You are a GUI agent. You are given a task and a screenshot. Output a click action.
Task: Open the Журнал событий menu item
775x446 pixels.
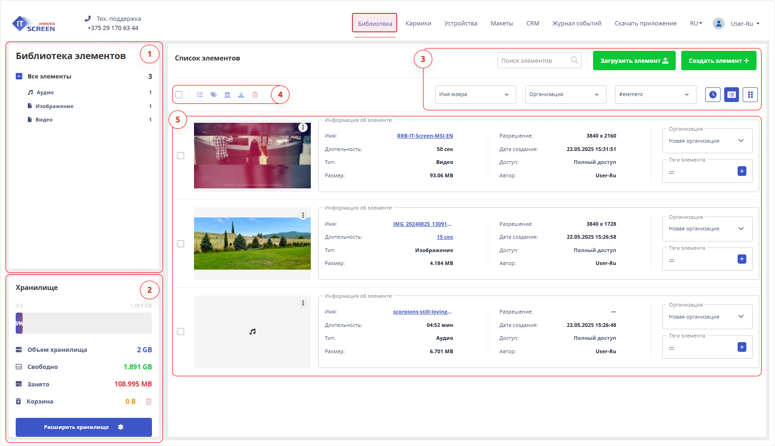[576, 24]
